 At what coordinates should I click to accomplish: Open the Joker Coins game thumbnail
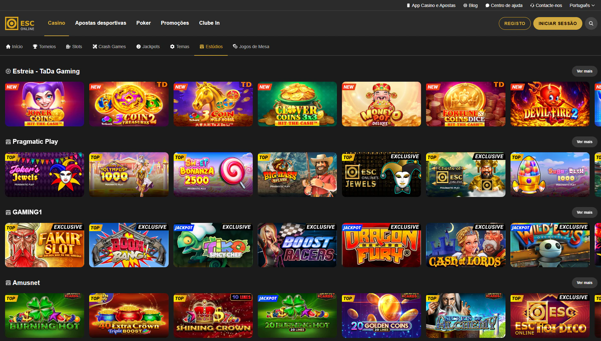click(x=45, y=104)
